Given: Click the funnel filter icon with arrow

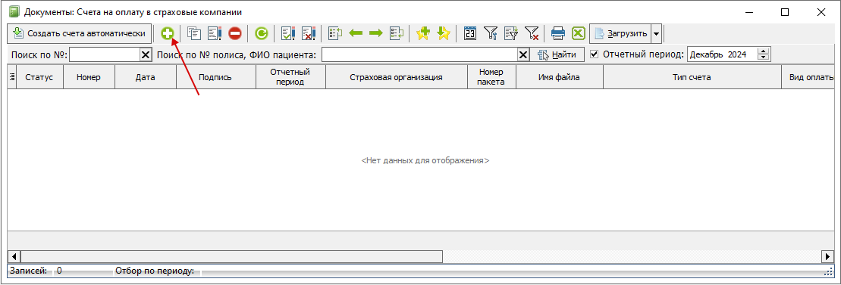Looking at the screenshot, I should (x=490, y=34).
